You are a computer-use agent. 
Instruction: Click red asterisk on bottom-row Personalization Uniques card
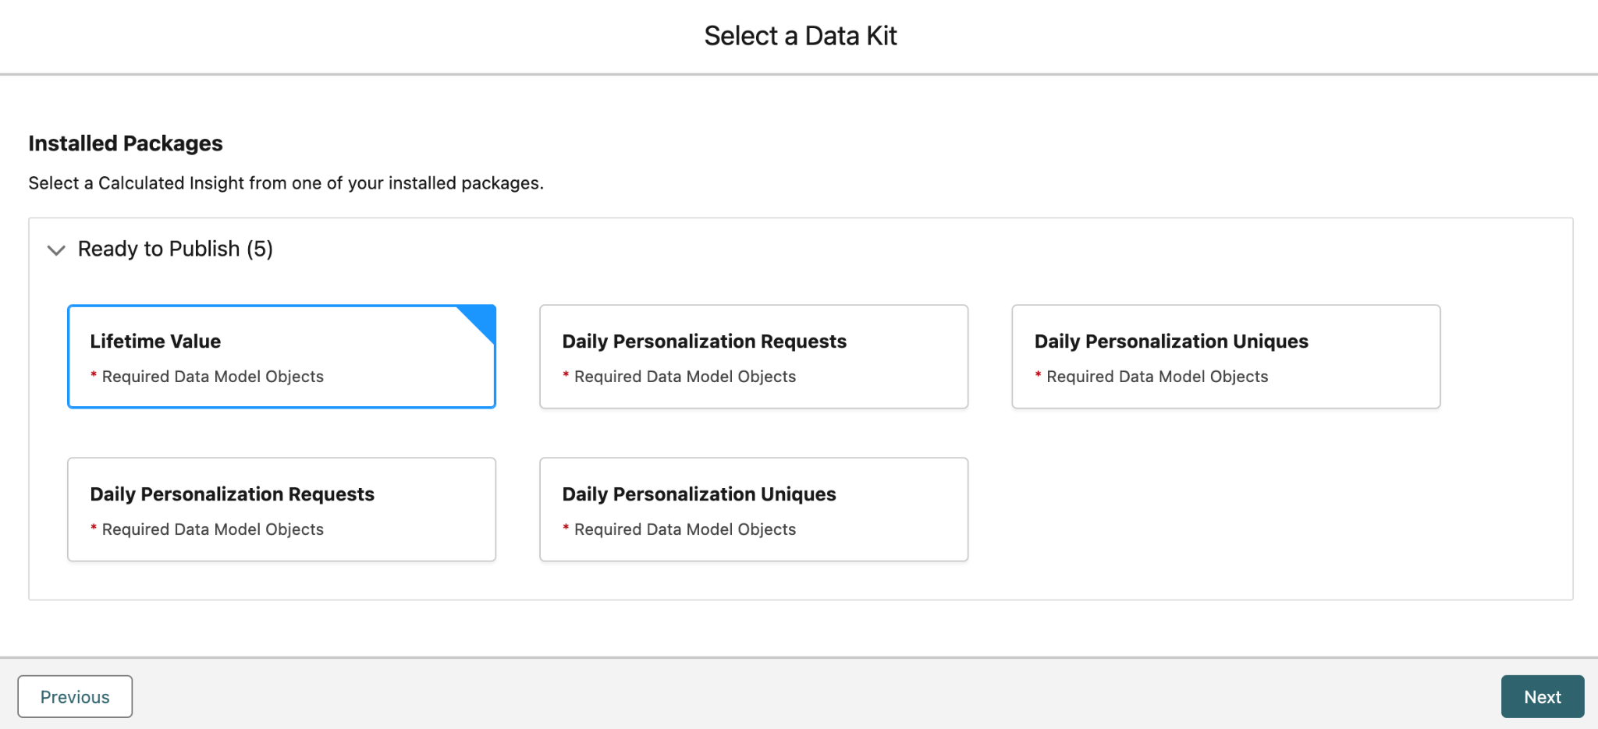pyautogui.click(x=566, y=528)
